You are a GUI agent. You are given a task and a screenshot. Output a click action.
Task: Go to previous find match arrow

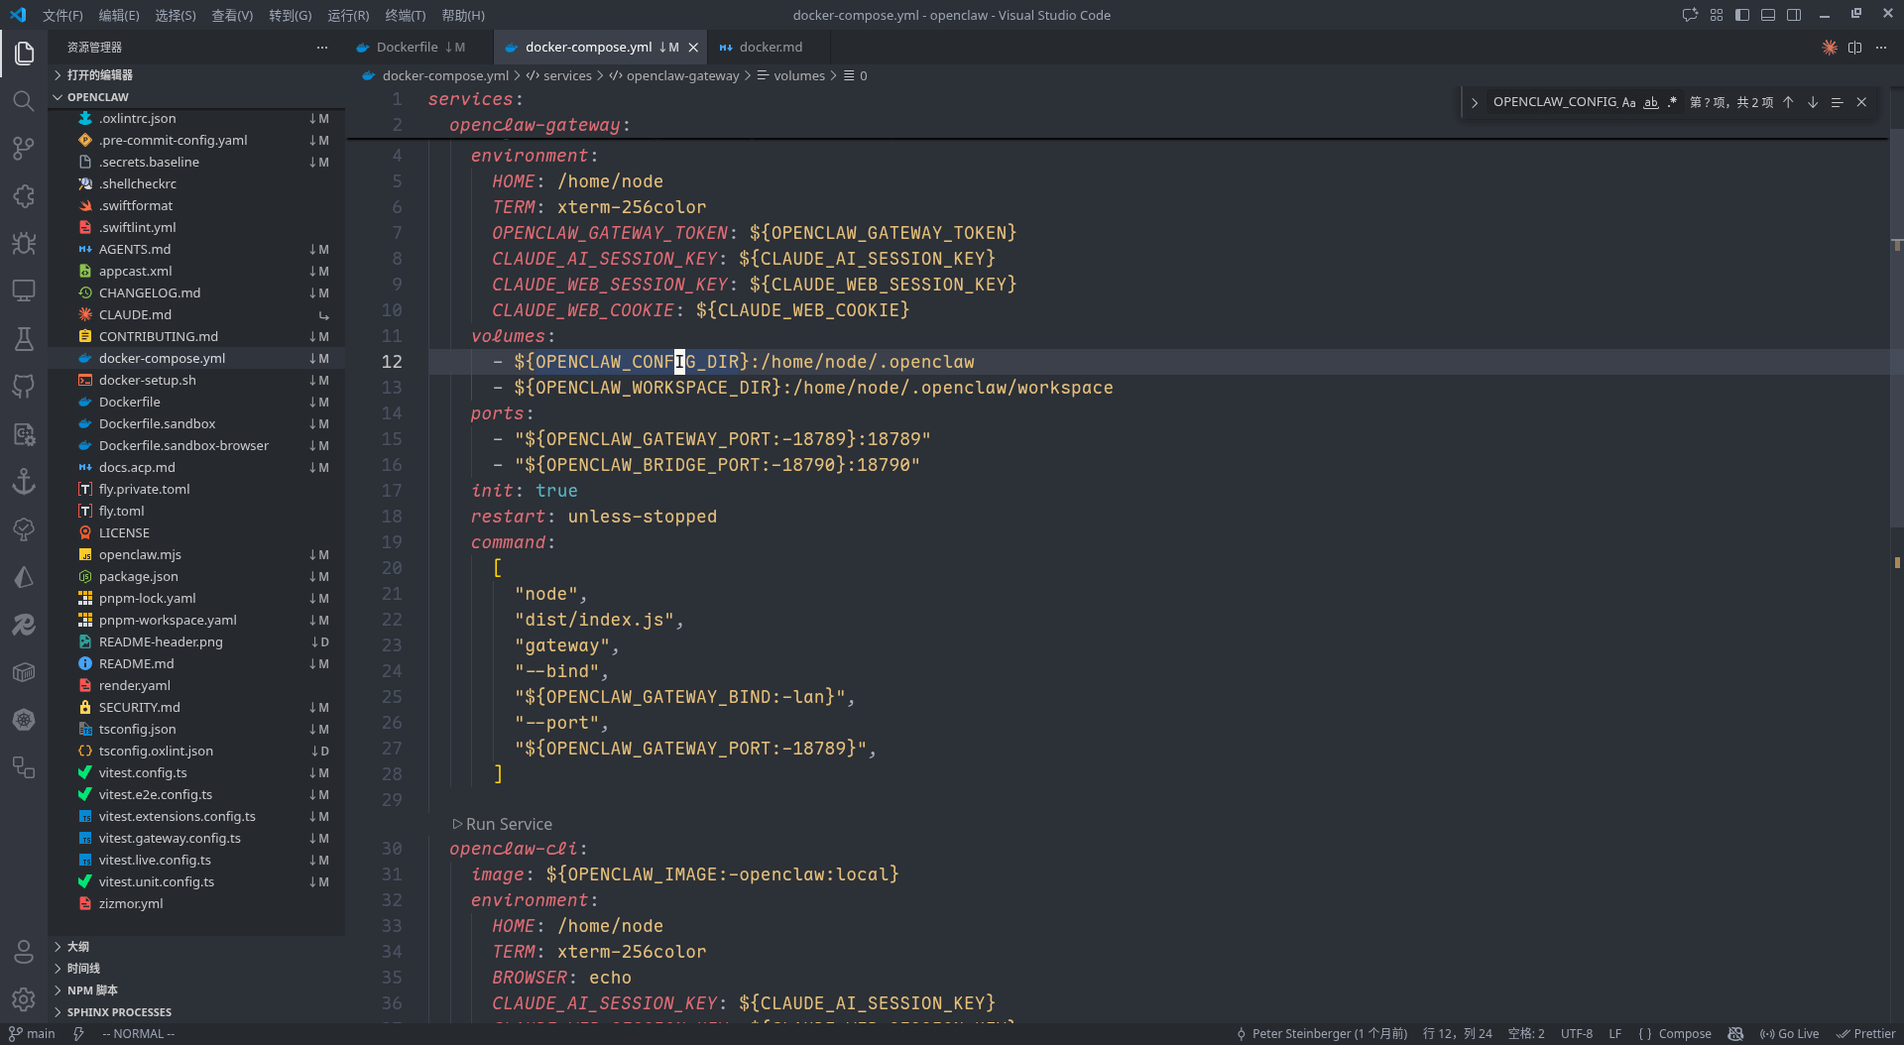coord(1788,102)
